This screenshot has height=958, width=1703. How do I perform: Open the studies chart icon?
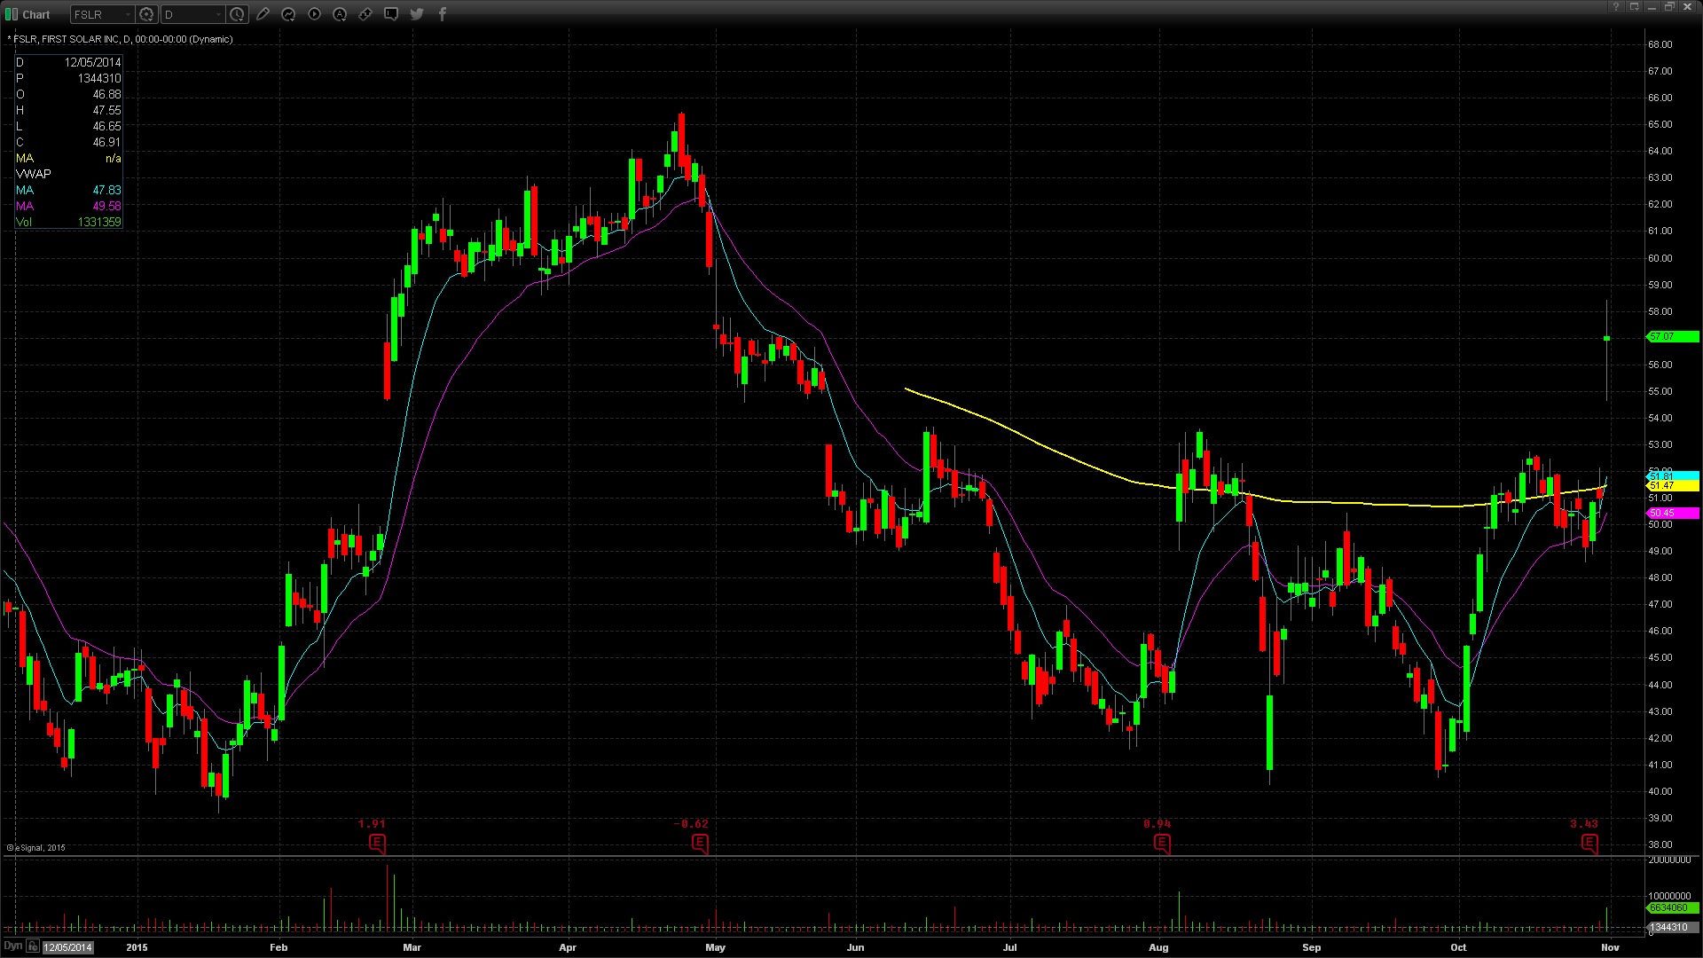click(288, 14)
